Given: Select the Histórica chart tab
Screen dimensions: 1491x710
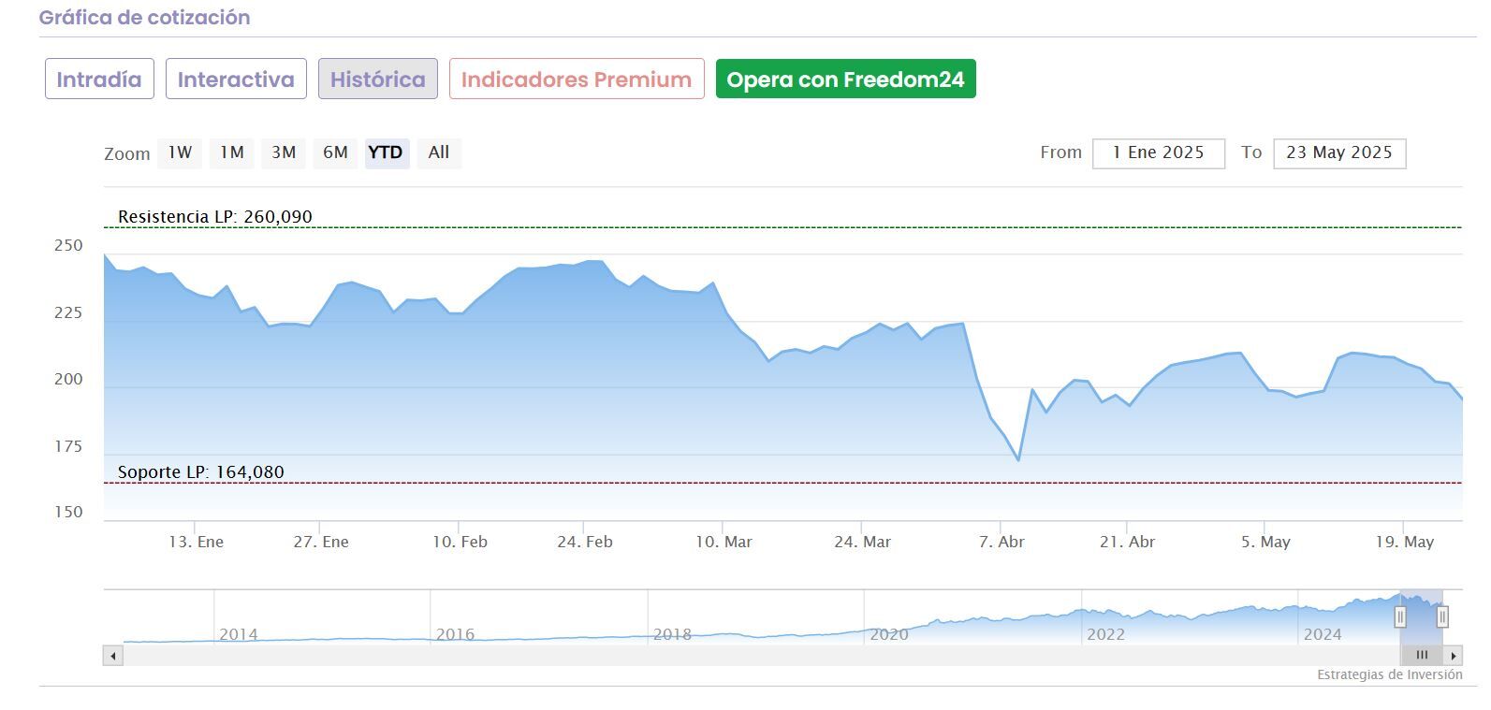Looking at the screenshot, I should click(x=377, y=80).
